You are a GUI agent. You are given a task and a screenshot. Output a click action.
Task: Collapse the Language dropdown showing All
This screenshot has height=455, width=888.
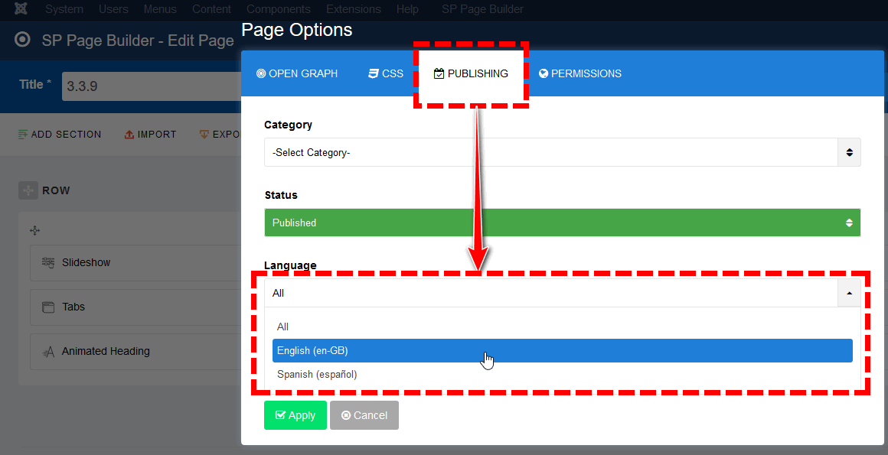[x=563, y=293]
